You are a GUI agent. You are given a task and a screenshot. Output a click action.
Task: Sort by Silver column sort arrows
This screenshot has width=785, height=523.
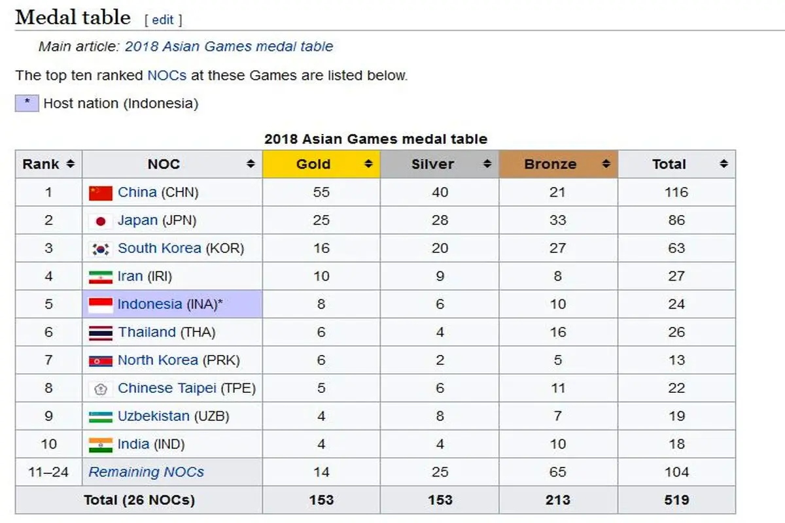click(x=487, y=164)
